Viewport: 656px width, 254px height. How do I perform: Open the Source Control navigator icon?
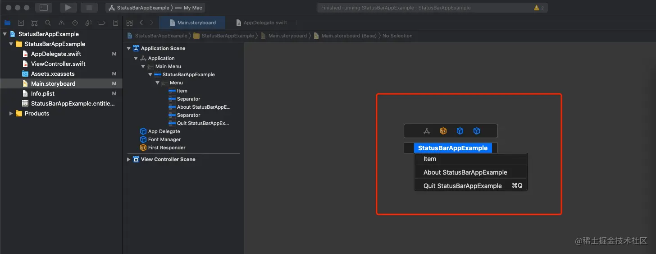click(x=21, y=23)
